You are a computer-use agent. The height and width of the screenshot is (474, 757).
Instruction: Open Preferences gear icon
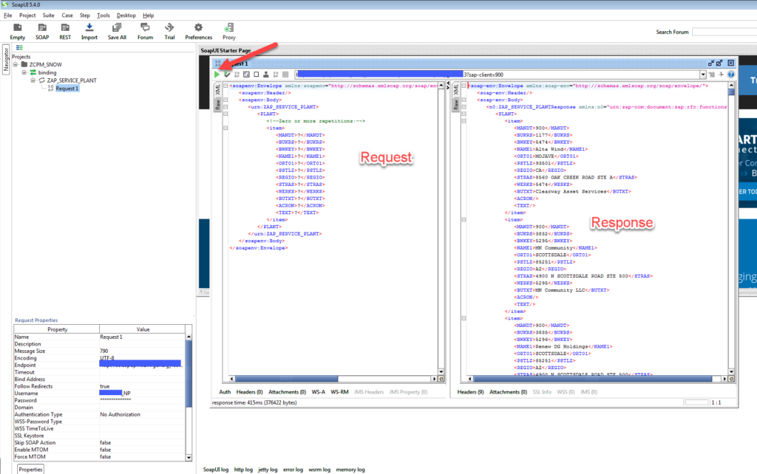198,28
